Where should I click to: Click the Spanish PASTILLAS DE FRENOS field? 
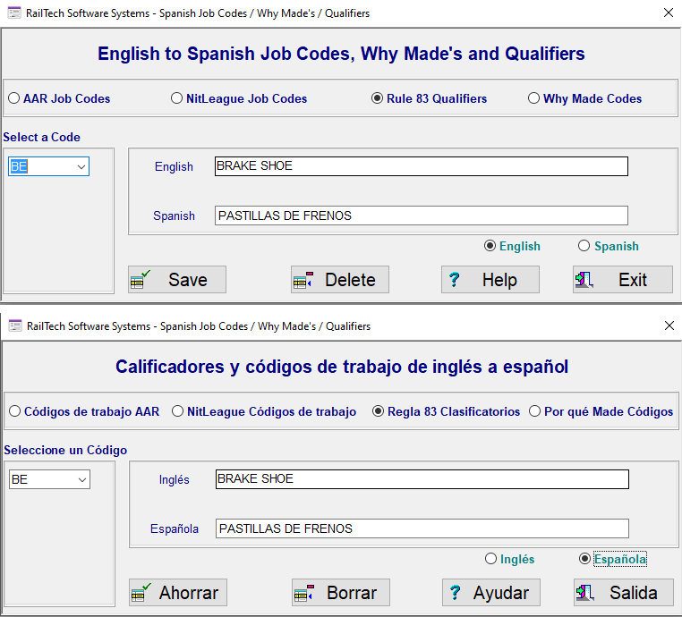(x=421, y=216)
